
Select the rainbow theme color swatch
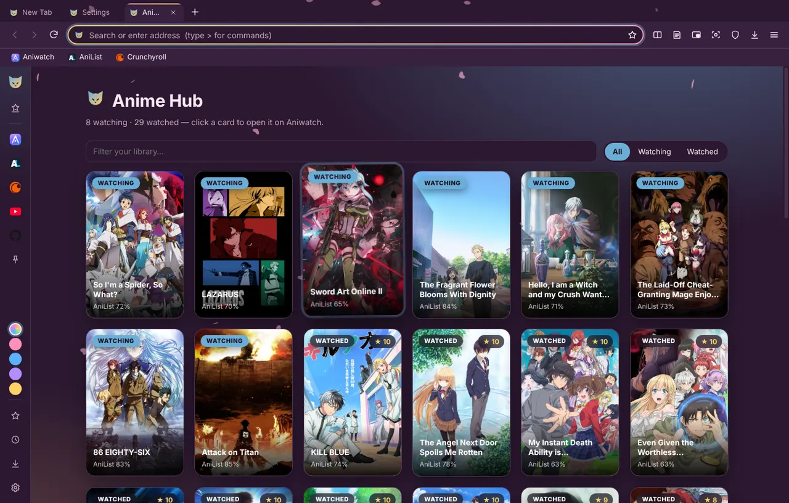15,329
